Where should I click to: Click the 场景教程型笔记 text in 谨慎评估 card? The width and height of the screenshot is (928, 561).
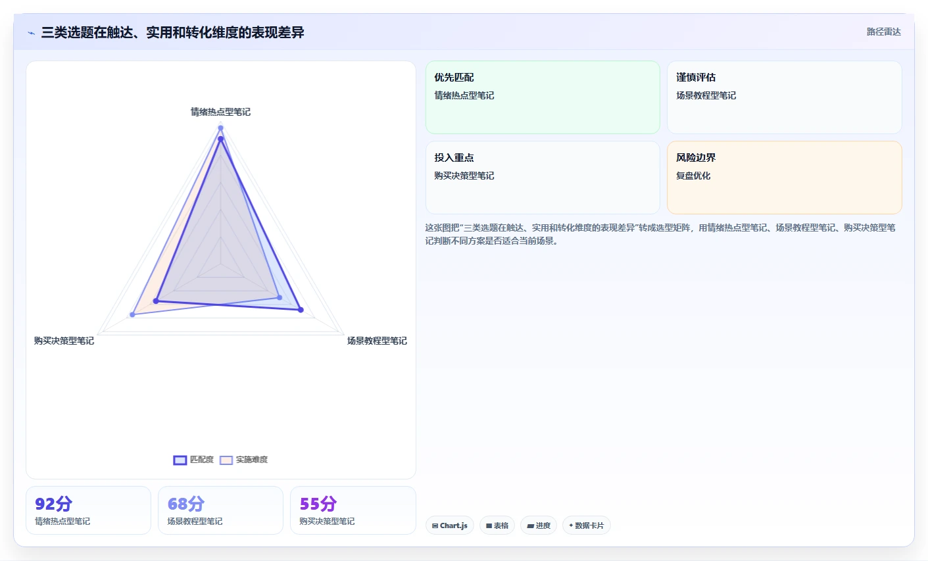pos(706,95)
